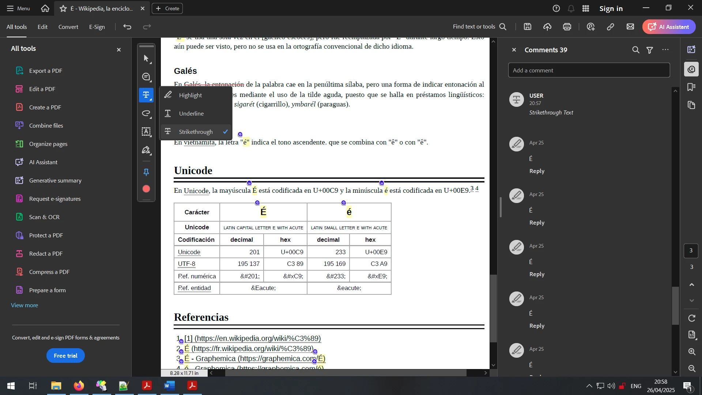Click the print icon in toolbar
The image size is (702, 395).
tap(567, 27)
